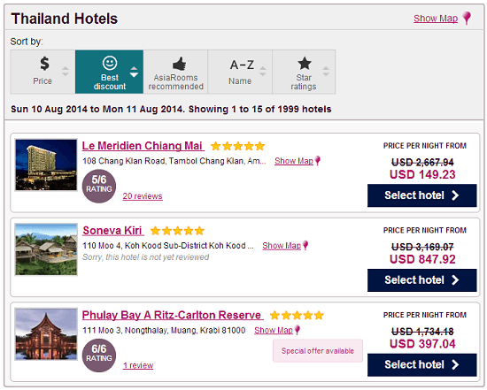The width and height of the screenshot is (487, 390).
Task: Click the struck-through price USD 2,667.94
Action: tap(422, 162)
